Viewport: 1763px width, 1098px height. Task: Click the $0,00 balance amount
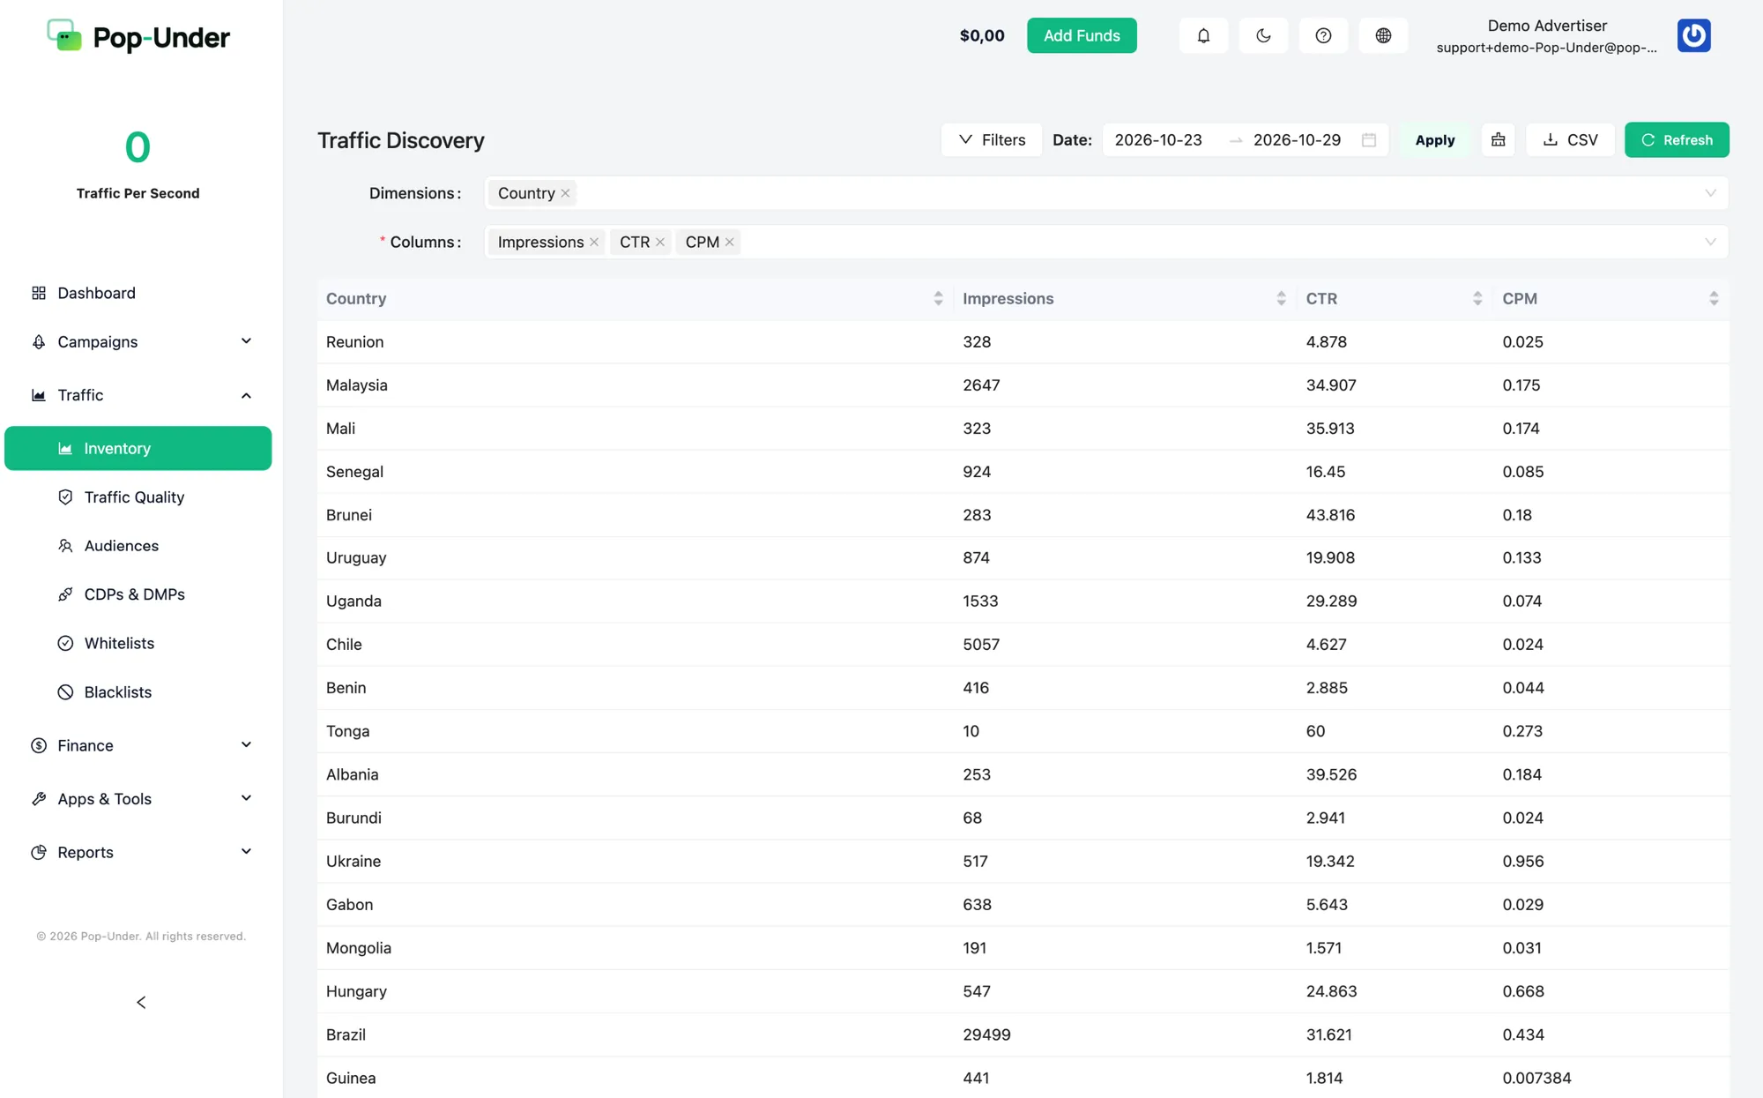[982, 35]
